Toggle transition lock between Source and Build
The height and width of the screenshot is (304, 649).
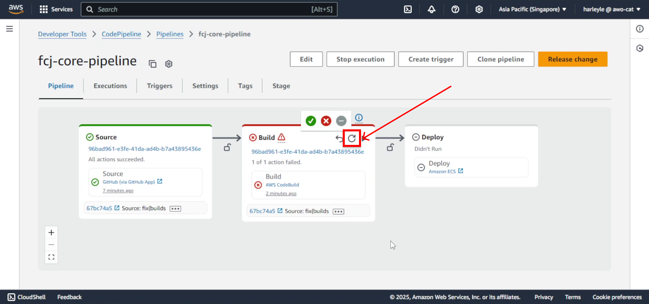pos(227,147)
